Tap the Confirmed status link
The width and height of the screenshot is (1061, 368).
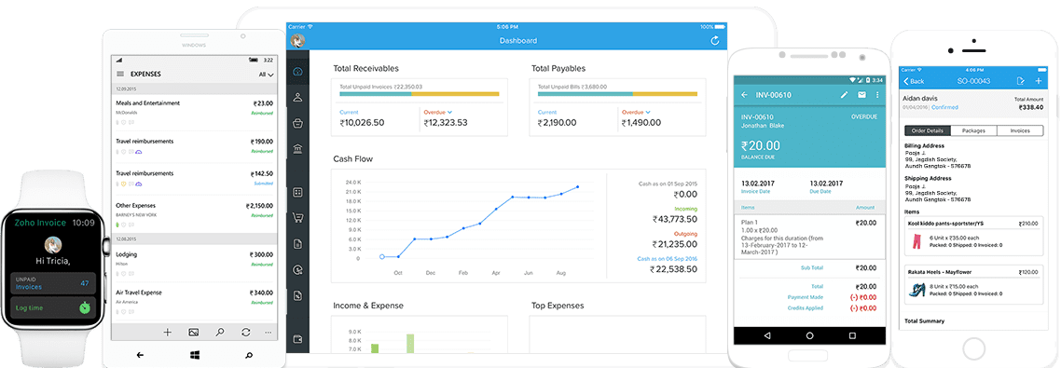tap(944, 107)
